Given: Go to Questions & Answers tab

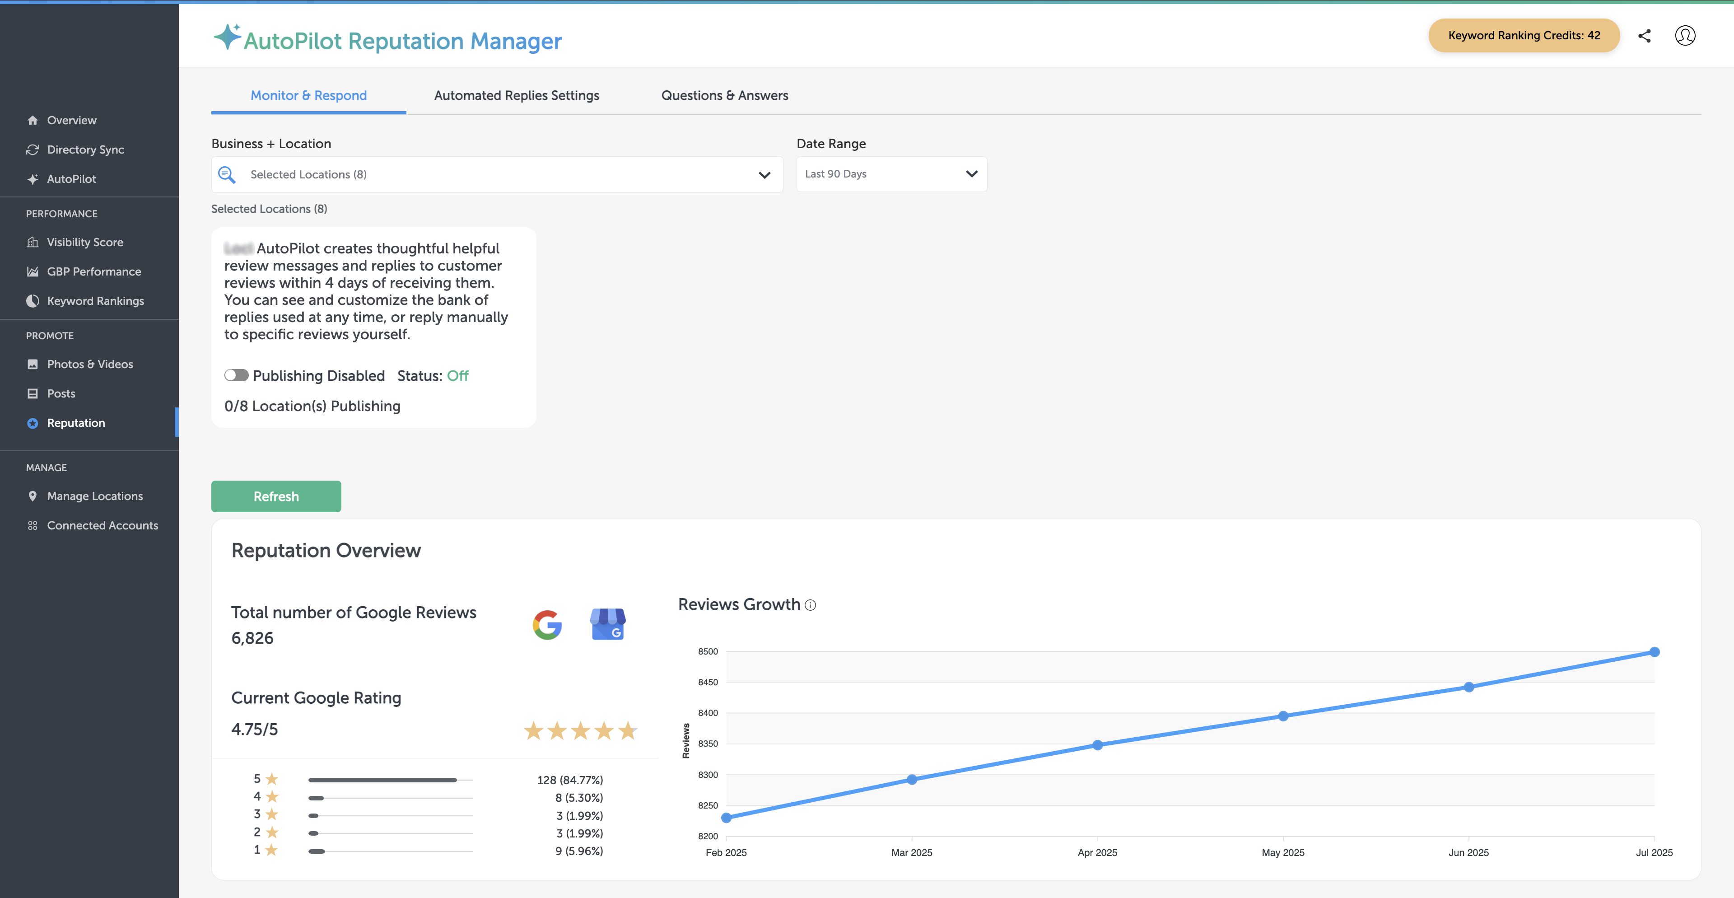Looking at the screenshot, I should coord(724,96).
